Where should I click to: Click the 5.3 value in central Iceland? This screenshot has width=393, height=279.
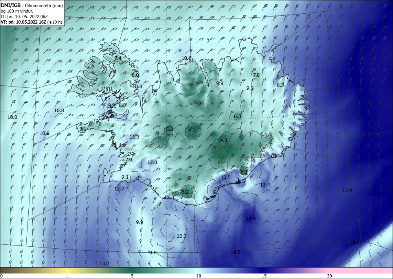(169, 129)
